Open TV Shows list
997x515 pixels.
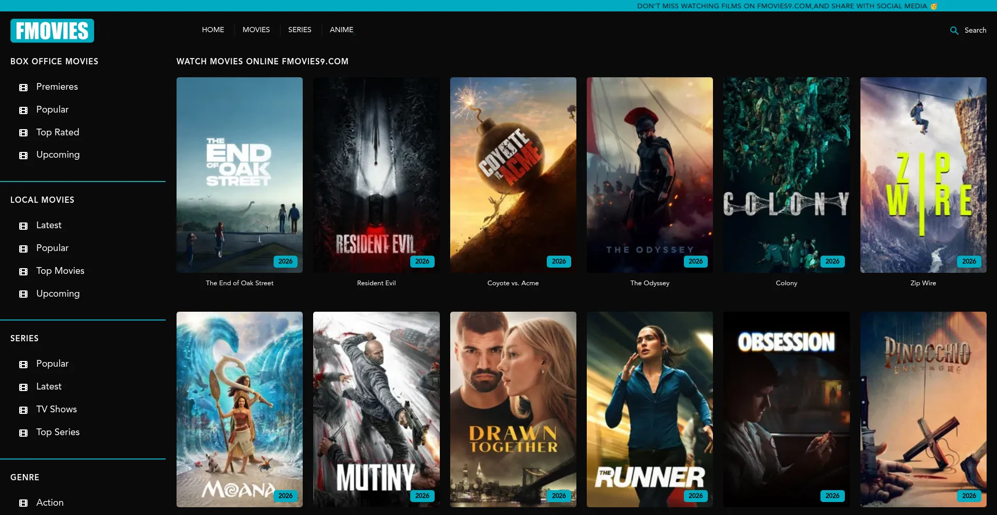(57, 409)
